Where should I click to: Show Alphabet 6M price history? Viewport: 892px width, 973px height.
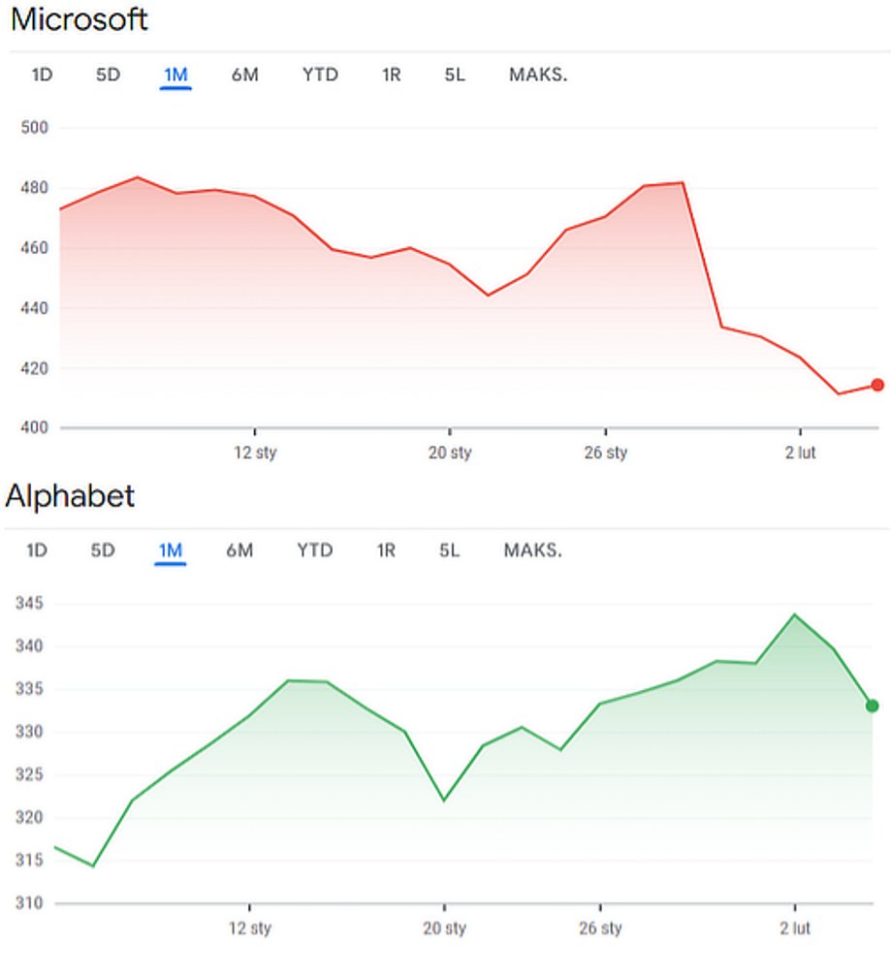coord(239,550)
